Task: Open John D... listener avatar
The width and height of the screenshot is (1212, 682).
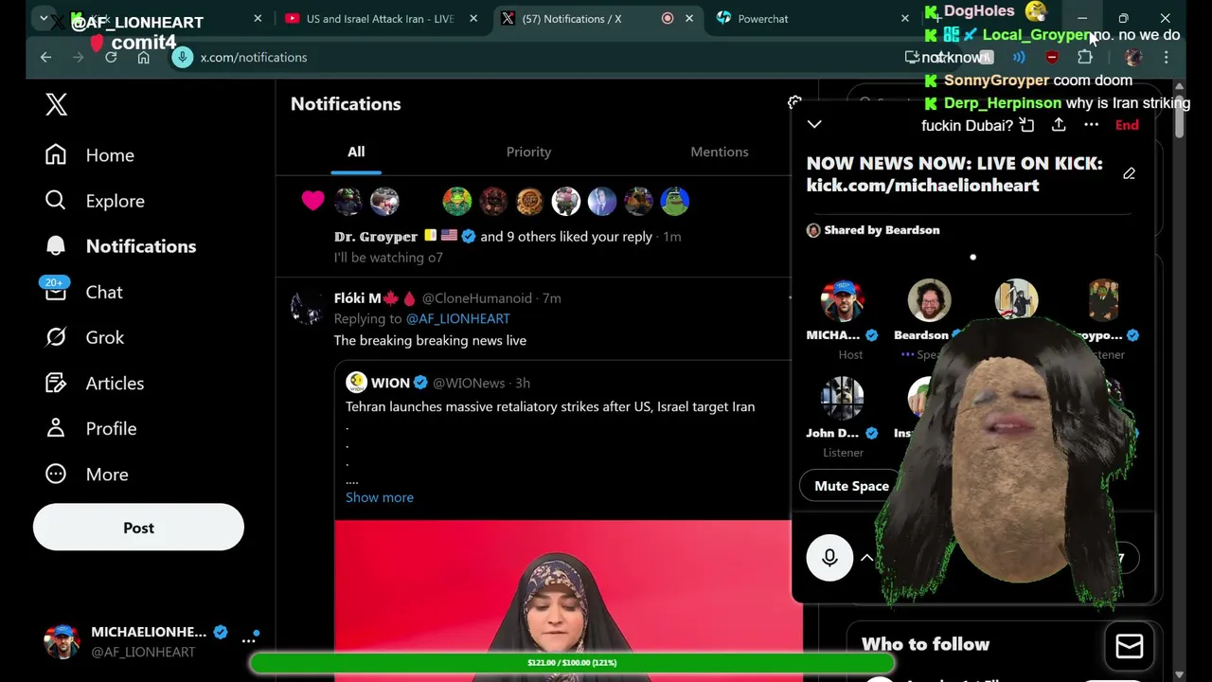Action: point(842,398)
